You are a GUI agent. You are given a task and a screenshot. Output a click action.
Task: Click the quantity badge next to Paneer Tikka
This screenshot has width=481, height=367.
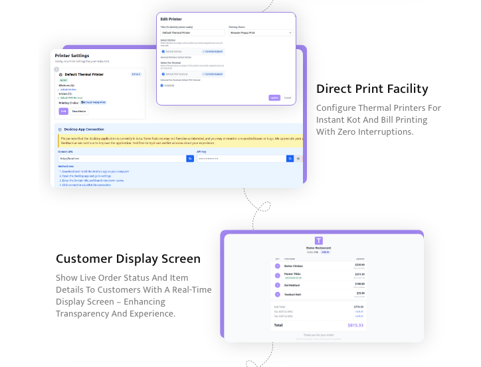coord(278,275)
